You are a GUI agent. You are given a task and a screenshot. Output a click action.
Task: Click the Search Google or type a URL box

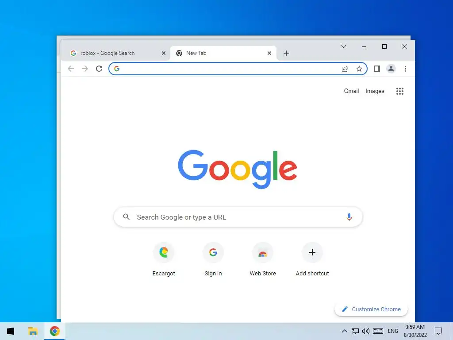[238, 217]
